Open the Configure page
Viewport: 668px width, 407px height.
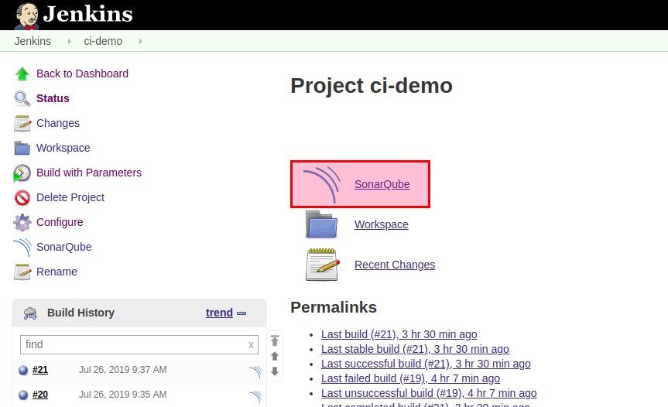60,222
